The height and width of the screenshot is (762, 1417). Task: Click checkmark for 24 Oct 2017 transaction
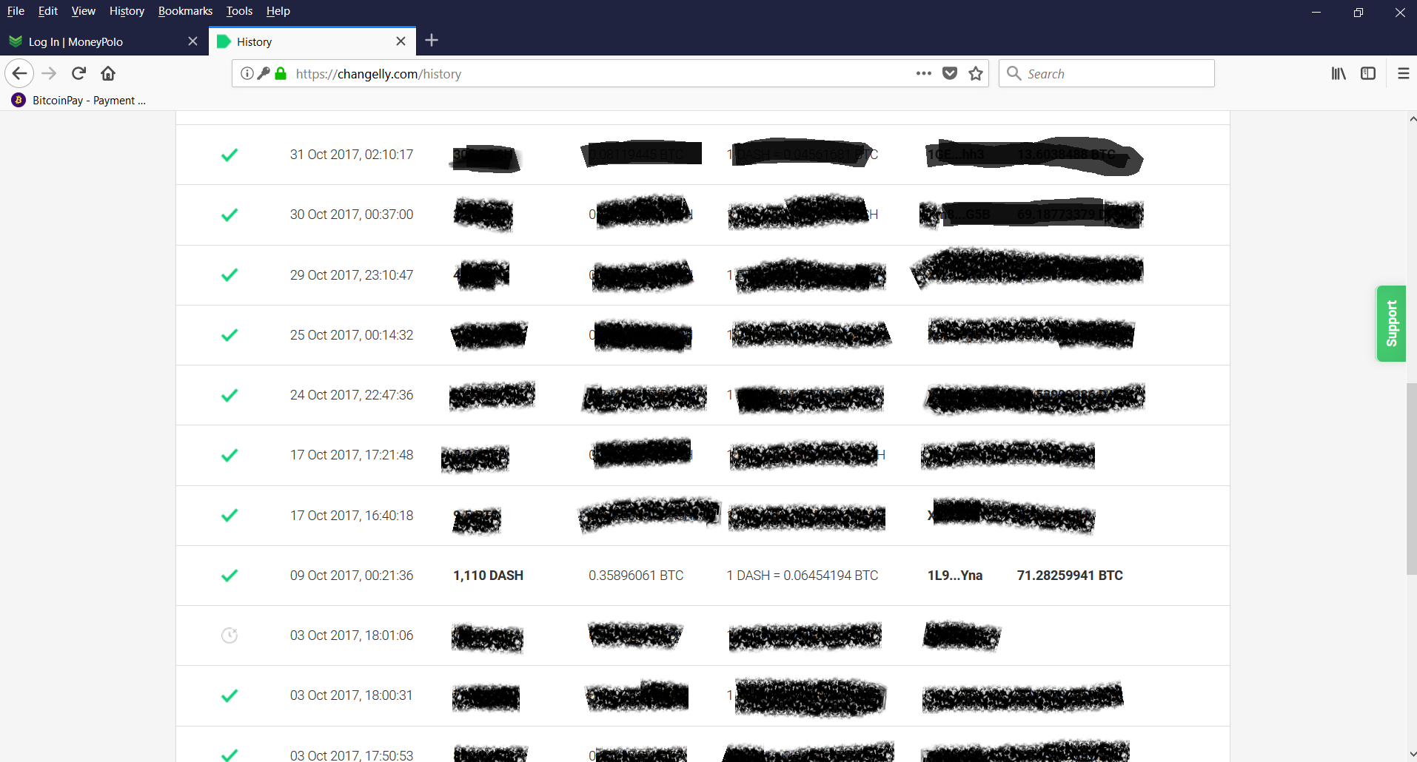(x=230, y=395)
